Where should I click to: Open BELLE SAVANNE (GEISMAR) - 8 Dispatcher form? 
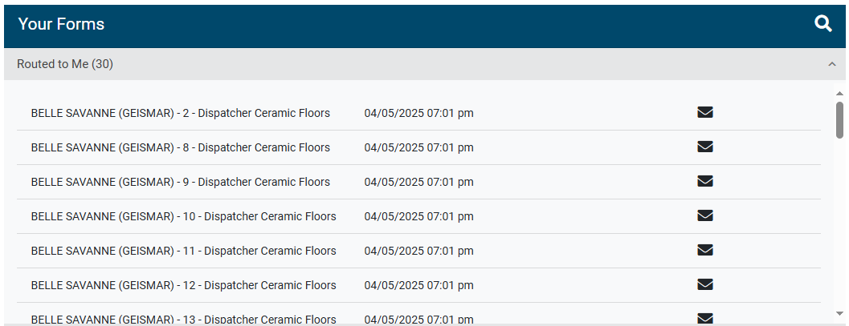(180, 147)
